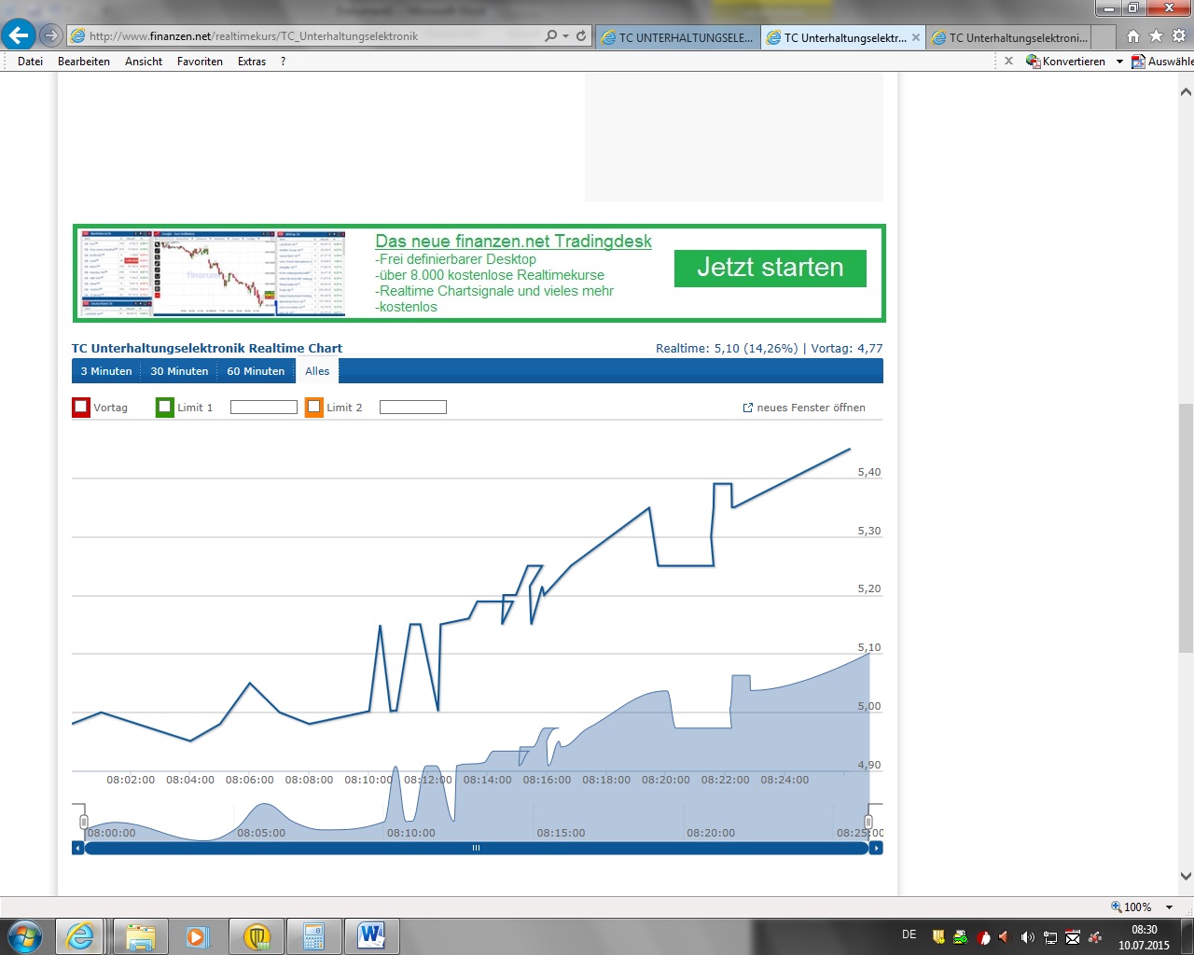
Task: Enable the Vortag checkbox
Action: click(x=81, y=408)
